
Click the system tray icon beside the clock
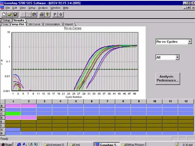[x=178, y=144]
